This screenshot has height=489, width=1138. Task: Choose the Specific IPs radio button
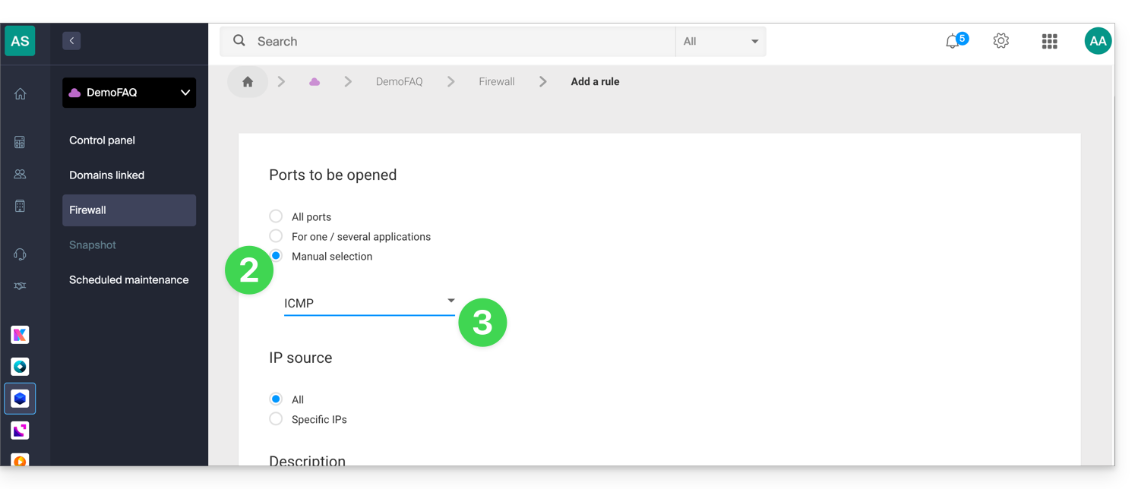click(276, 419)
